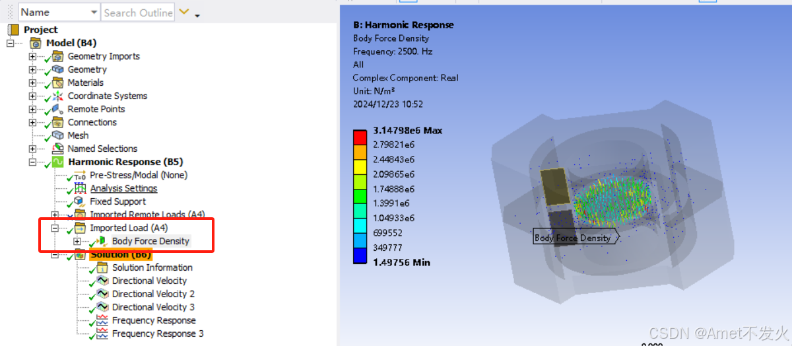Click the Analysis Settings icon
Viewport: 792px width, 346px height.
pyautogui.click(x=80, y=188)
